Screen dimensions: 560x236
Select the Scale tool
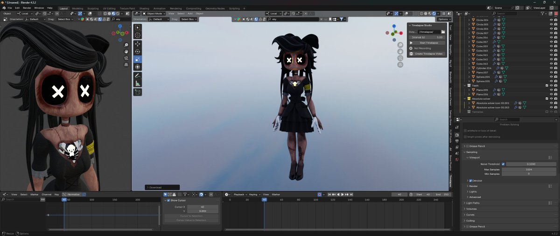(x=138, y=59)
